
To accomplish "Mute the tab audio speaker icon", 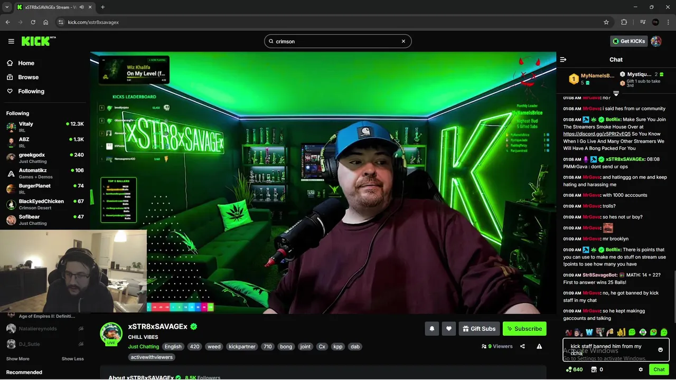I will (x=81, y=7).
